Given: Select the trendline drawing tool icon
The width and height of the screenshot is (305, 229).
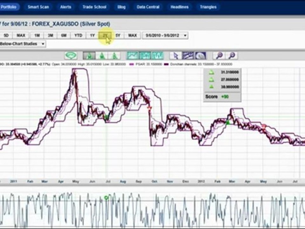Looking at the screenshot, I should click(x=188, y=56).
